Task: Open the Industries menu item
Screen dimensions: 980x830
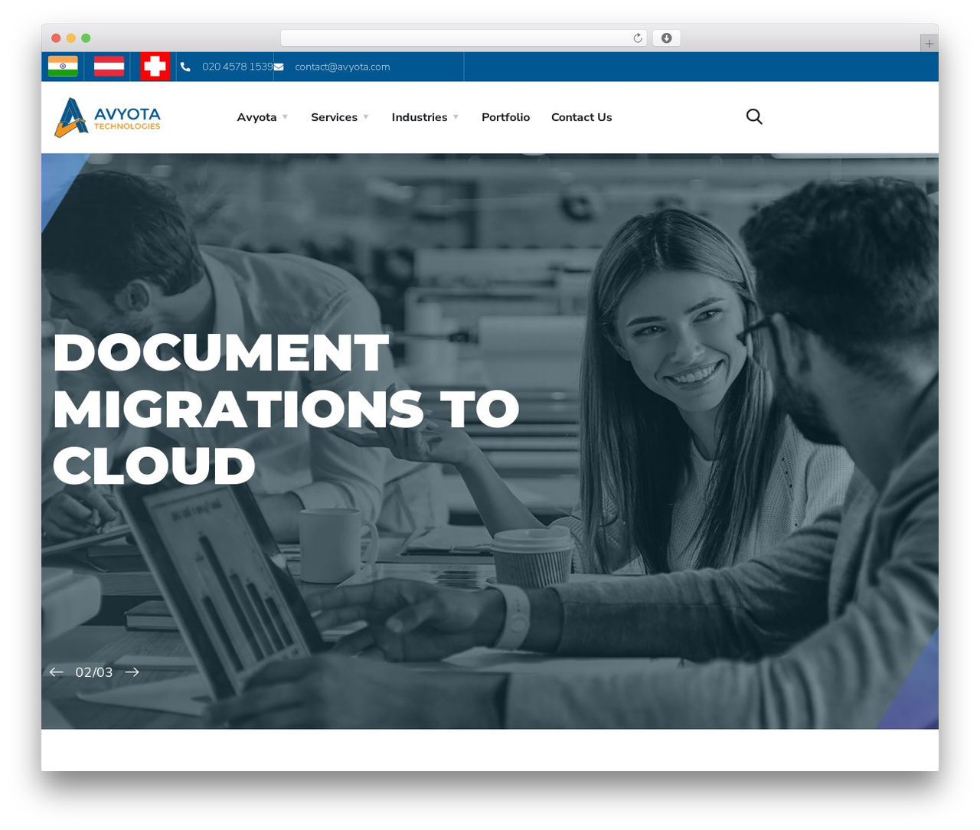Action: (420, 117)
